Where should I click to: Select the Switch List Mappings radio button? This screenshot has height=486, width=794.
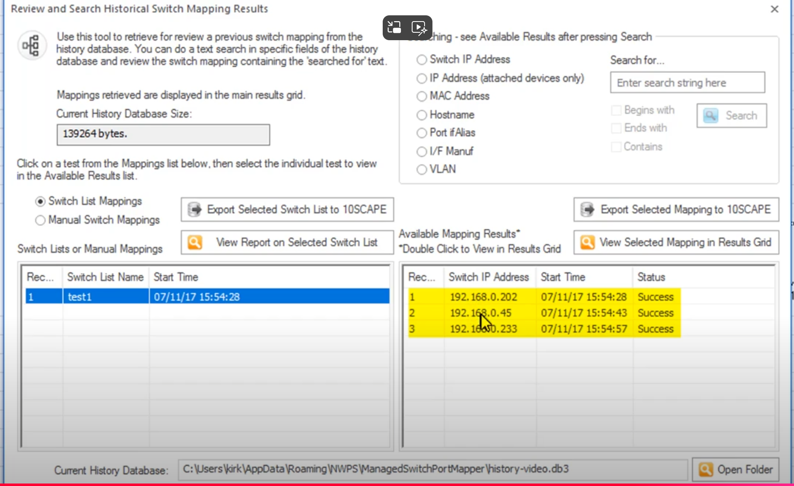click(x=40, y=201)
